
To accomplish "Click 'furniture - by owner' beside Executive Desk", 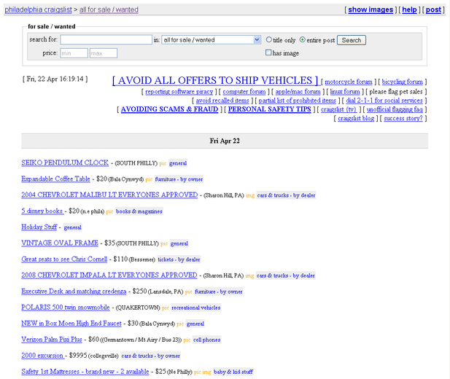I will [219, 292].
